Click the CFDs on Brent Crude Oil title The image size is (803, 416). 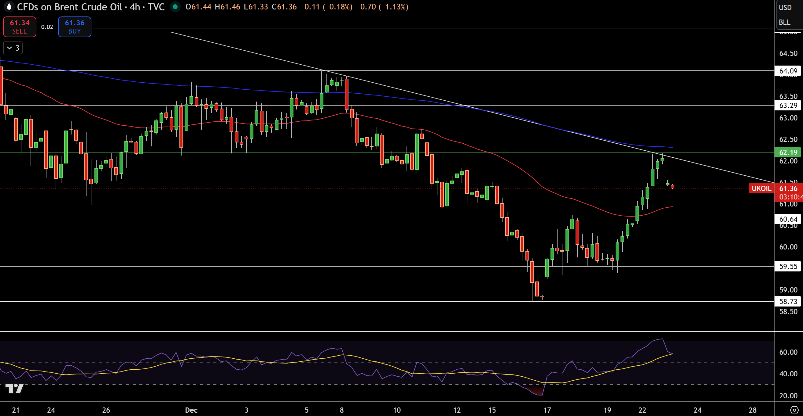tap(69, 7)
